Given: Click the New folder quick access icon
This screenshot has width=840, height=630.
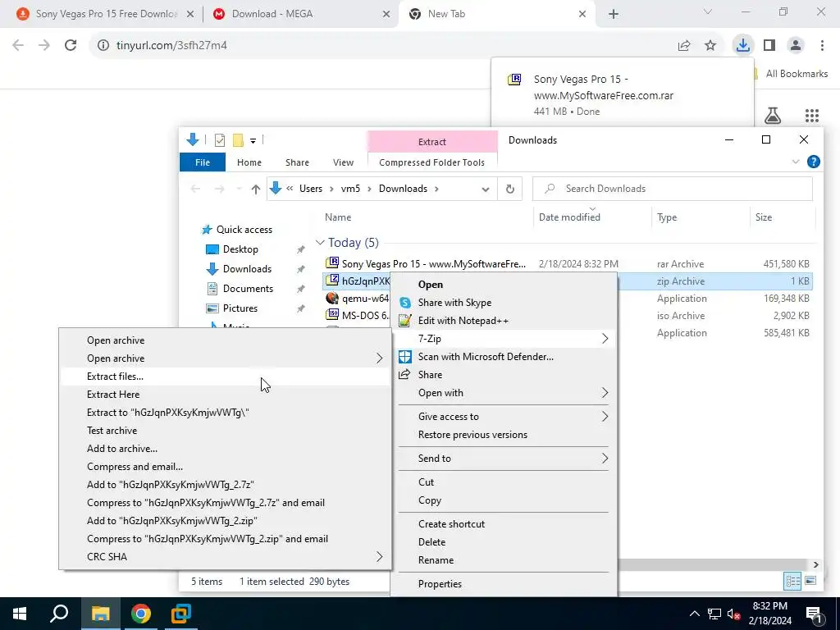Looking at the screenshot, I should tap(238, 140).
